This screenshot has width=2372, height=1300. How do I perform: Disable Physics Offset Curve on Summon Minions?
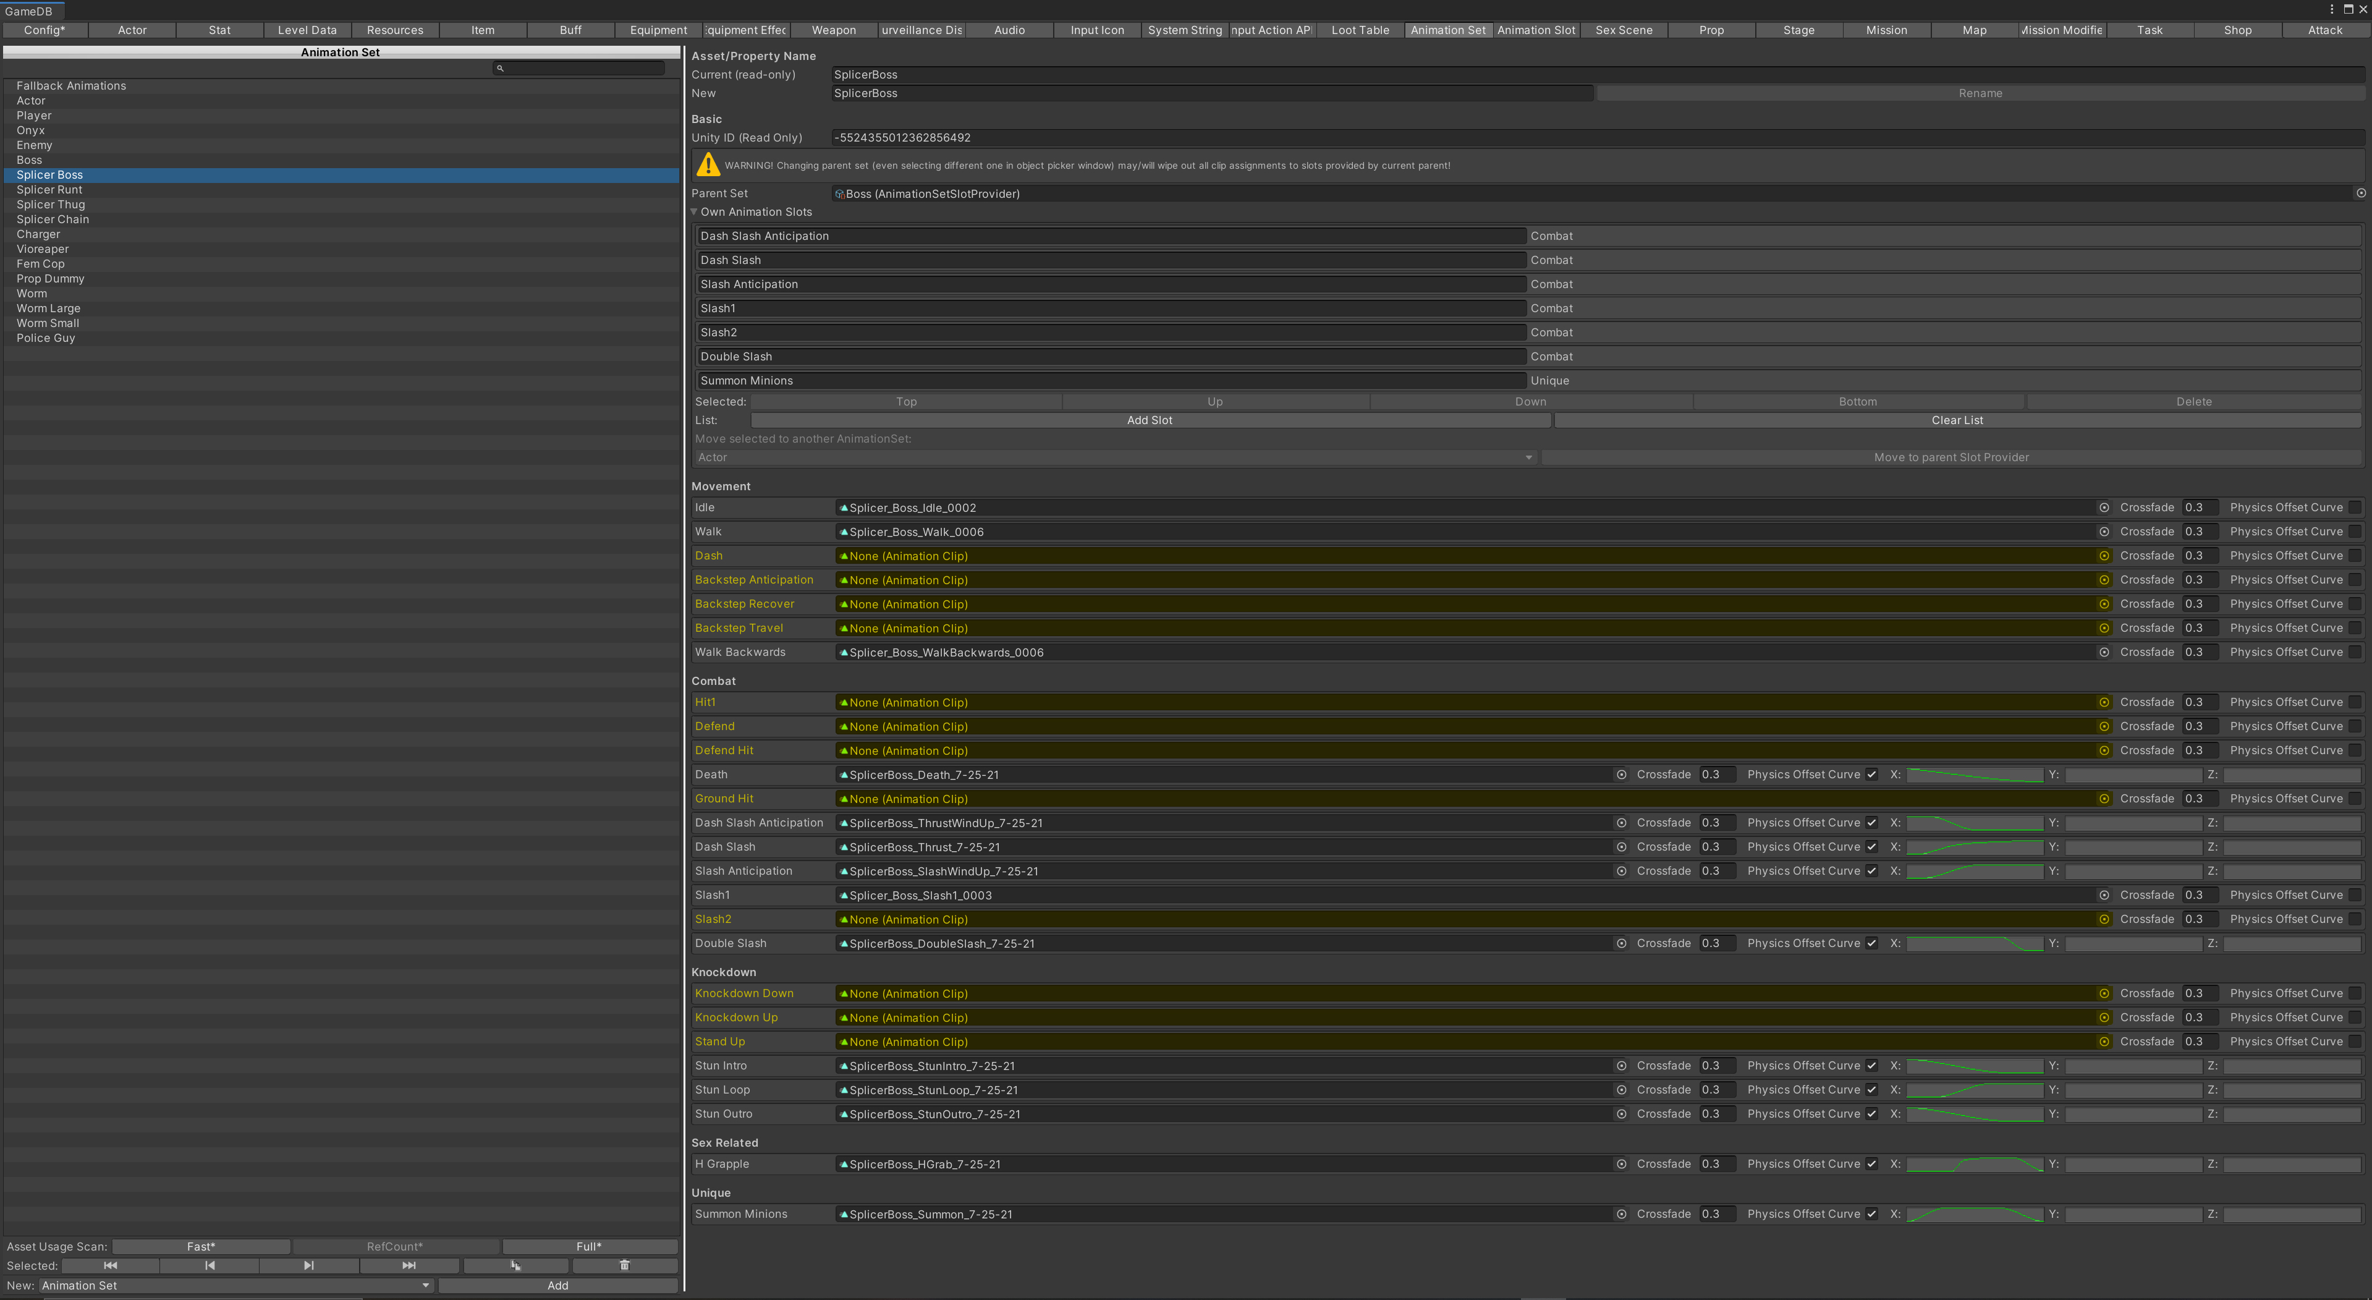click(1872, 1214)
